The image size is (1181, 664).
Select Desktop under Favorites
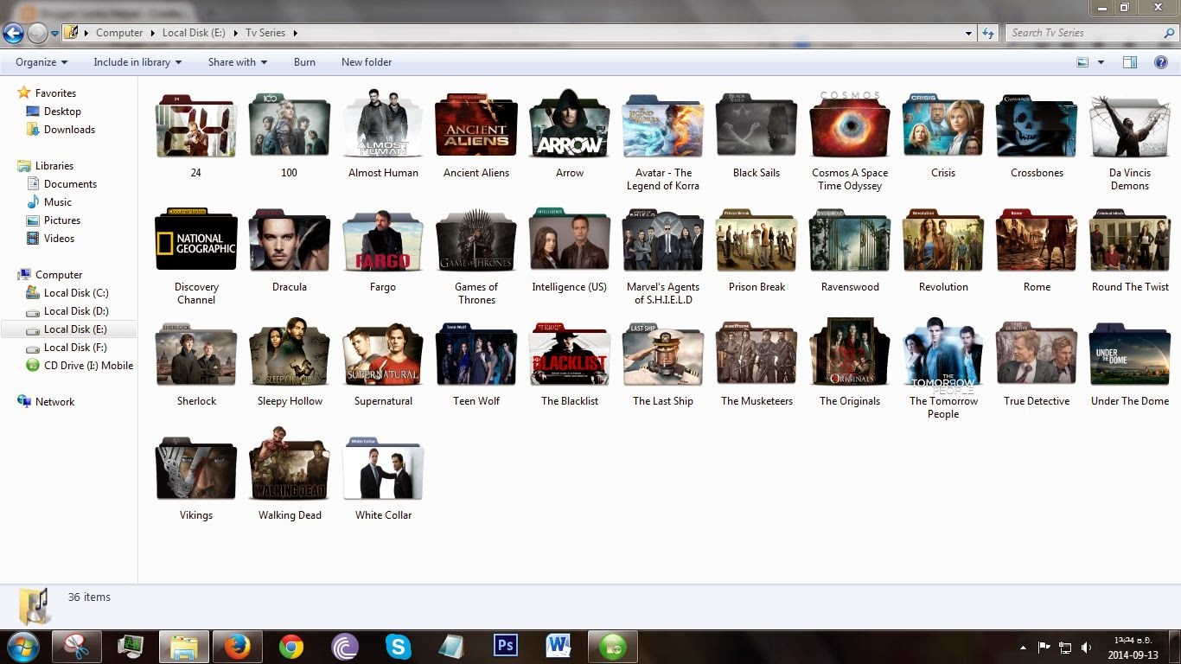click(x=62, y=112)
